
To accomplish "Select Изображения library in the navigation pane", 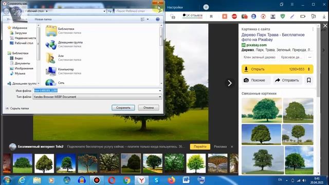I will click(x=22, y=68).
